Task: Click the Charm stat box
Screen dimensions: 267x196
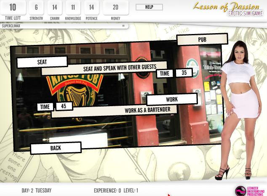Action: pos(55,10)
